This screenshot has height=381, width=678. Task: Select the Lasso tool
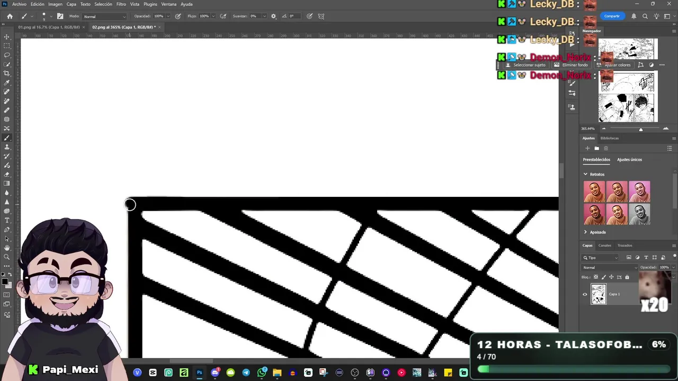7,55
